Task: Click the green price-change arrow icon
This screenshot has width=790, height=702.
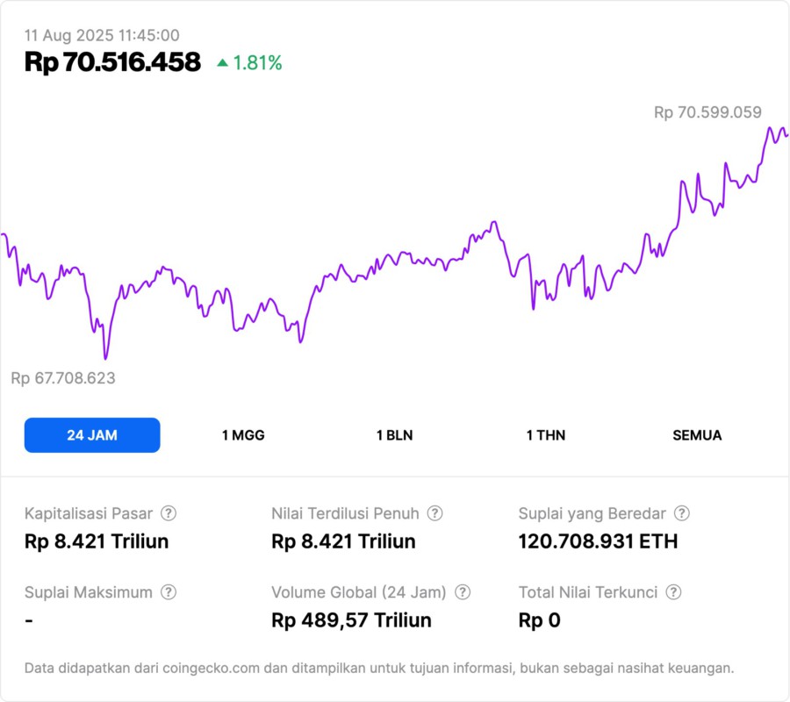Action: (x=222, y=63)
